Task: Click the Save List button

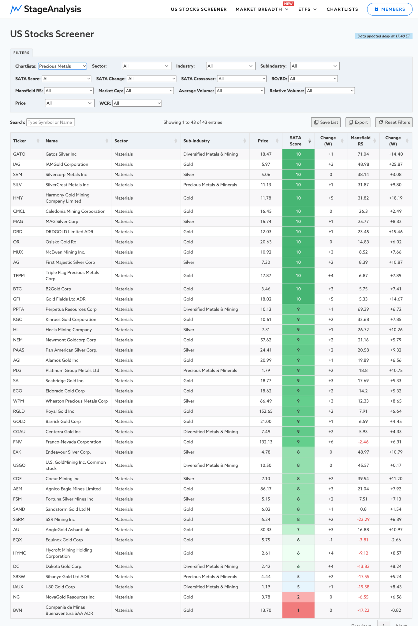Action: (326, 122)
